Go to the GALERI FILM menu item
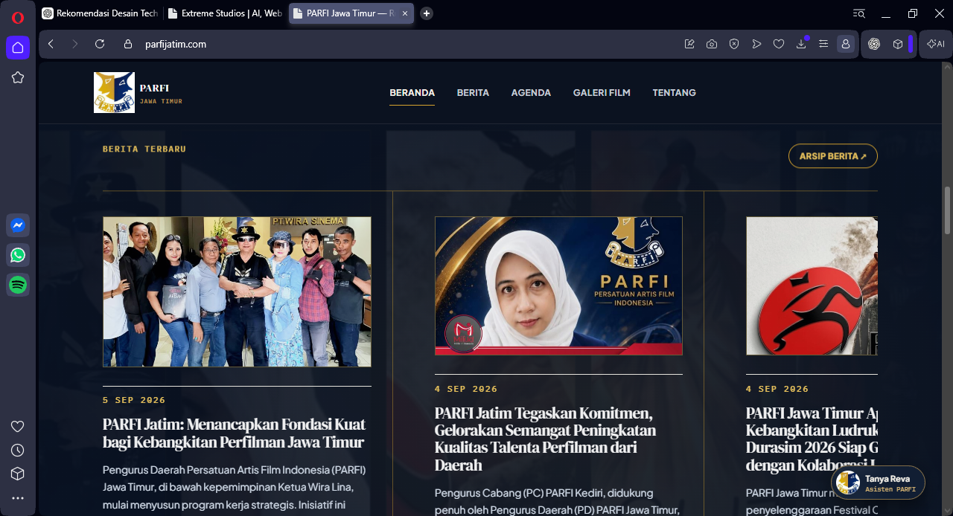Image resolution: width=953 pixels, height=516 pixels. (602, 93)
